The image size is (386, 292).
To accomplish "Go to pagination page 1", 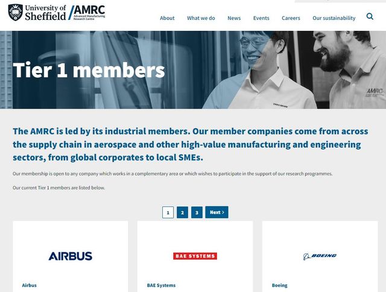I will point(168,212).
